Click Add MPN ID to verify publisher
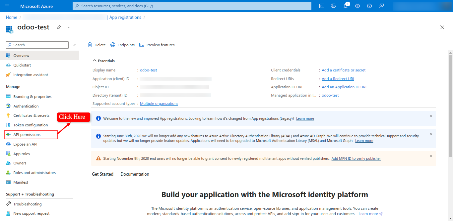 click(356, 158)
